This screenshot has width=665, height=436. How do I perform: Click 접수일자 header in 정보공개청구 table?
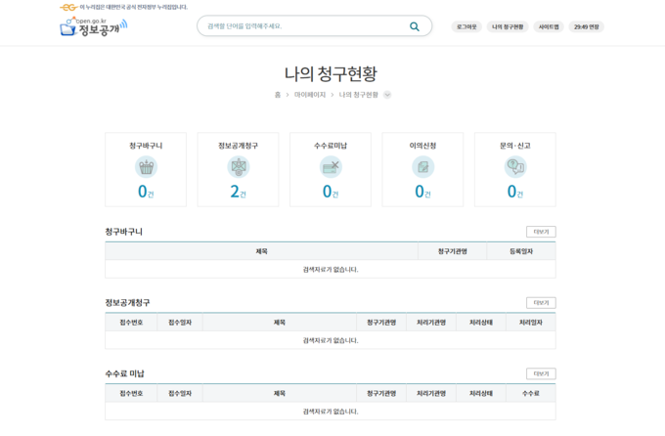[x=180, y=323]
